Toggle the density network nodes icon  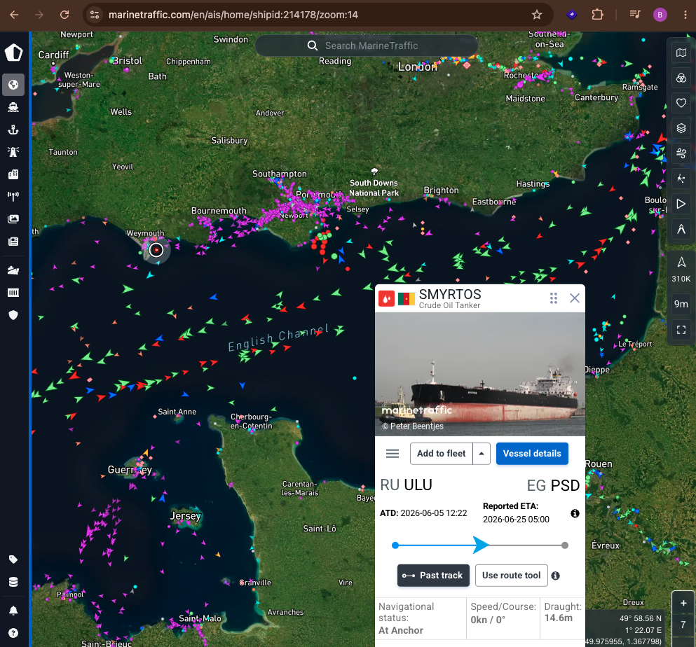tap(681, 179)
